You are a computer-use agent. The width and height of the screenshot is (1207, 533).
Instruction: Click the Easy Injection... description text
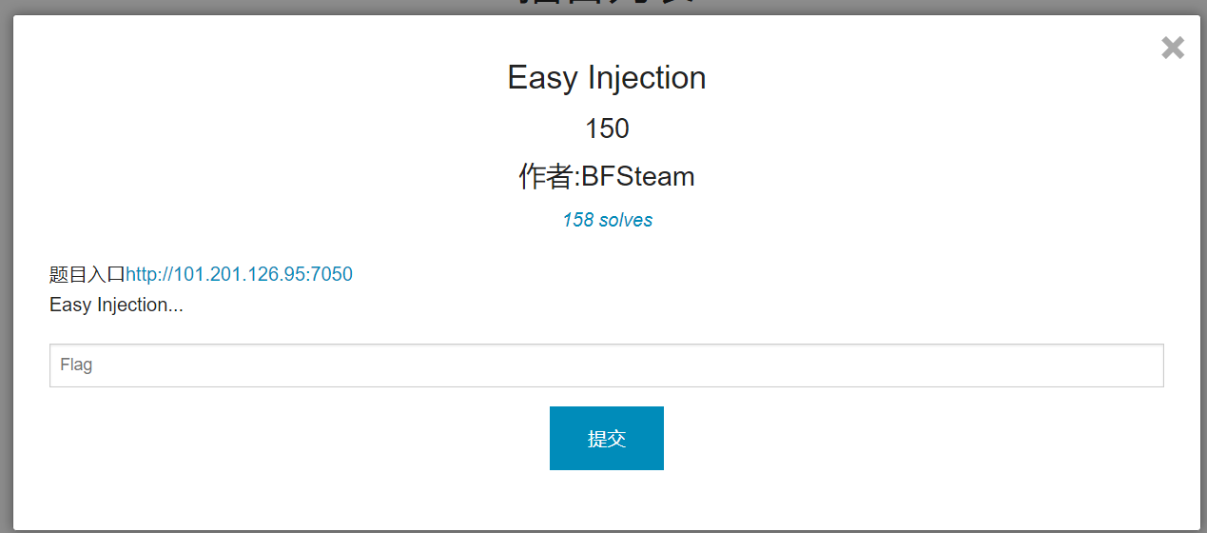(x=116, y=305)
